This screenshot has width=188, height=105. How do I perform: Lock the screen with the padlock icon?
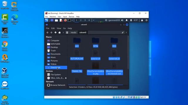tap(142, 20)
